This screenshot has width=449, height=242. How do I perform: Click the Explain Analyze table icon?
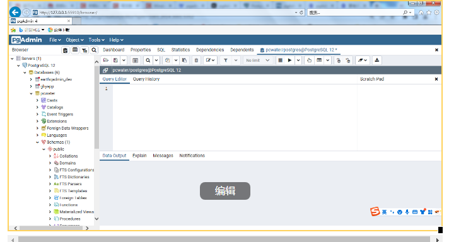(x=319, y=60)
